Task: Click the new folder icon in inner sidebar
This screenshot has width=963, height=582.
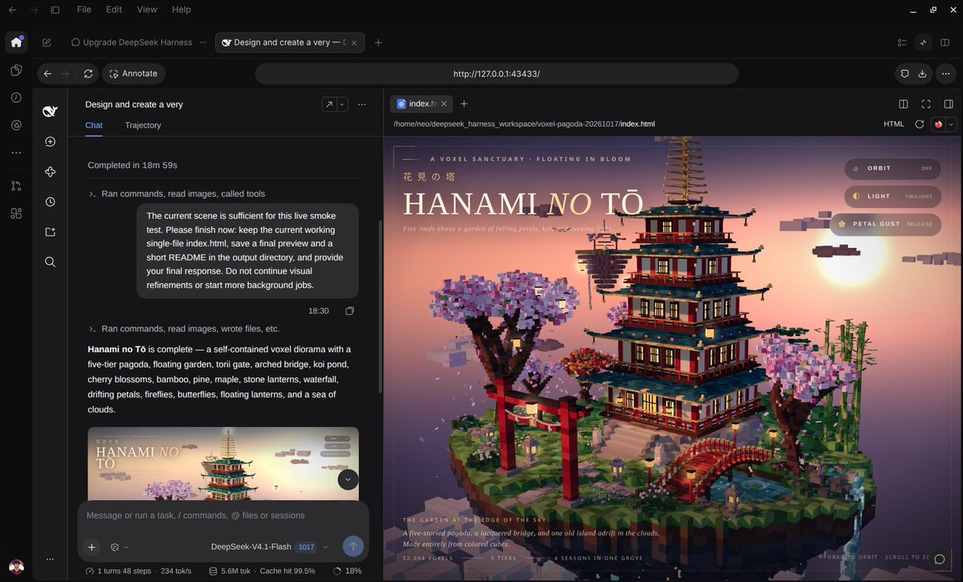Action: 51,232
